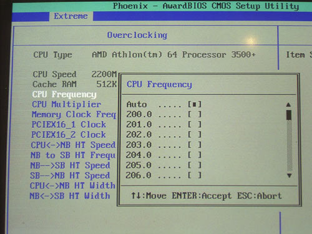Select the 200.0 frequency option

pyautogui.click(x=164, y=114)
